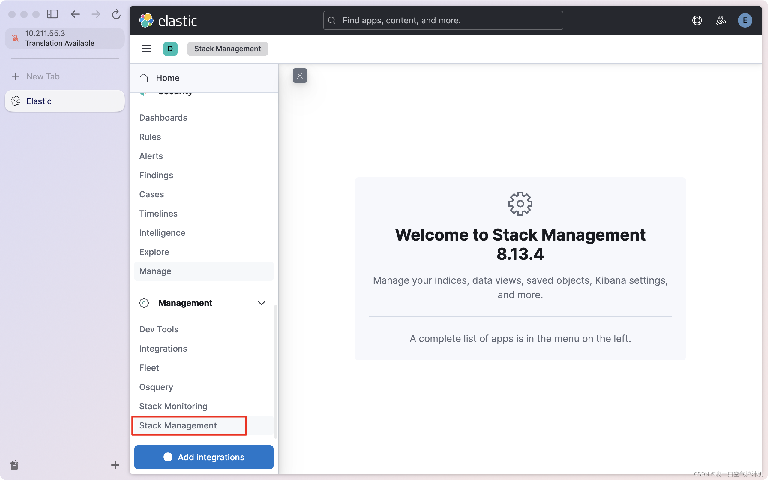
Task: Click the Management gear icon
Action: tap(144, 303)
